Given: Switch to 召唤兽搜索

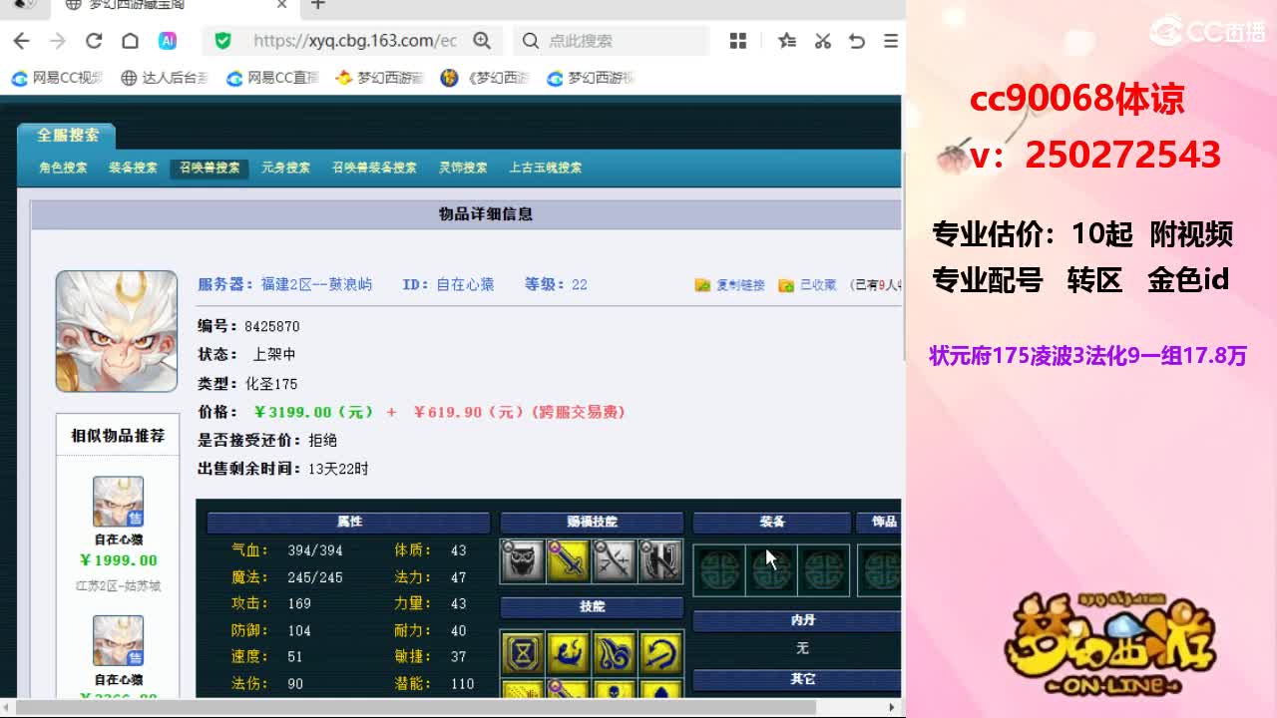Looking at the screenshot, I should (210, 168).
